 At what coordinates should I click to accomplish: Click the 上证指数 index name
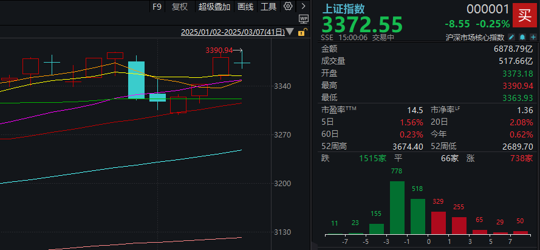pyautogui.click(x=343, y=9)
